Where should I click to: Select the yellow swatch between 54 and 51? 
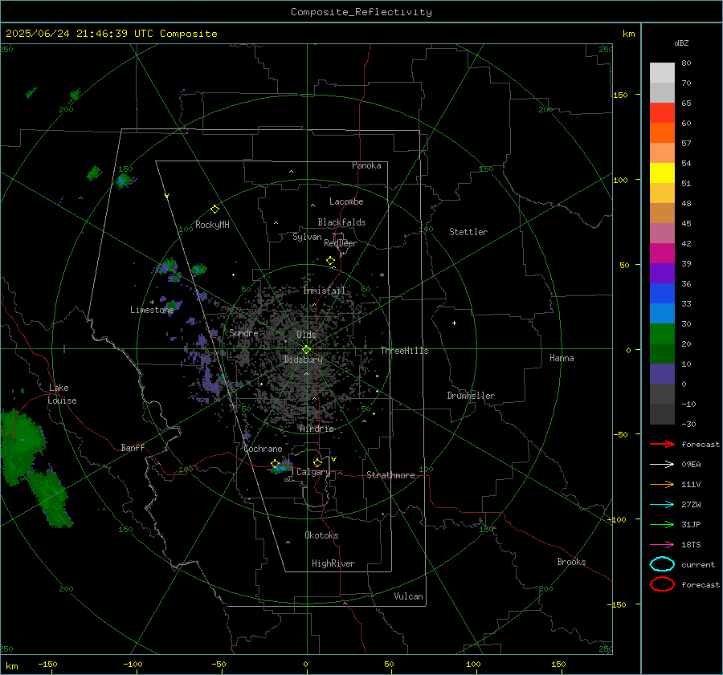tap(662, 173)
